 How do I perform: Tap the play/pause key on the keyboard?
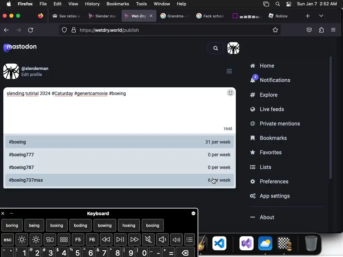point(120,240)
